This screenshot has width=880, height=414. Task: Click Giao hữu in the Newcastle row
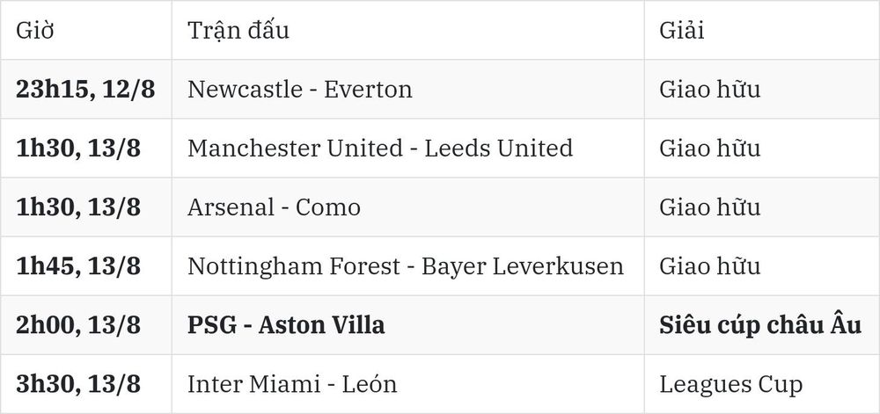point(709,90)
